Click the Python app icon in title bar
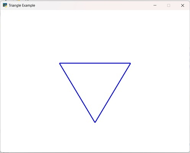The image size is (190, 153). pyautogui.click(x=5, y=5)
